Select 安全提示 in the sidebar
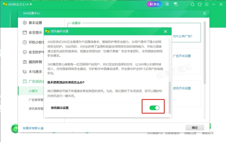This screenshot has height=142, width=226. (35, 32)
